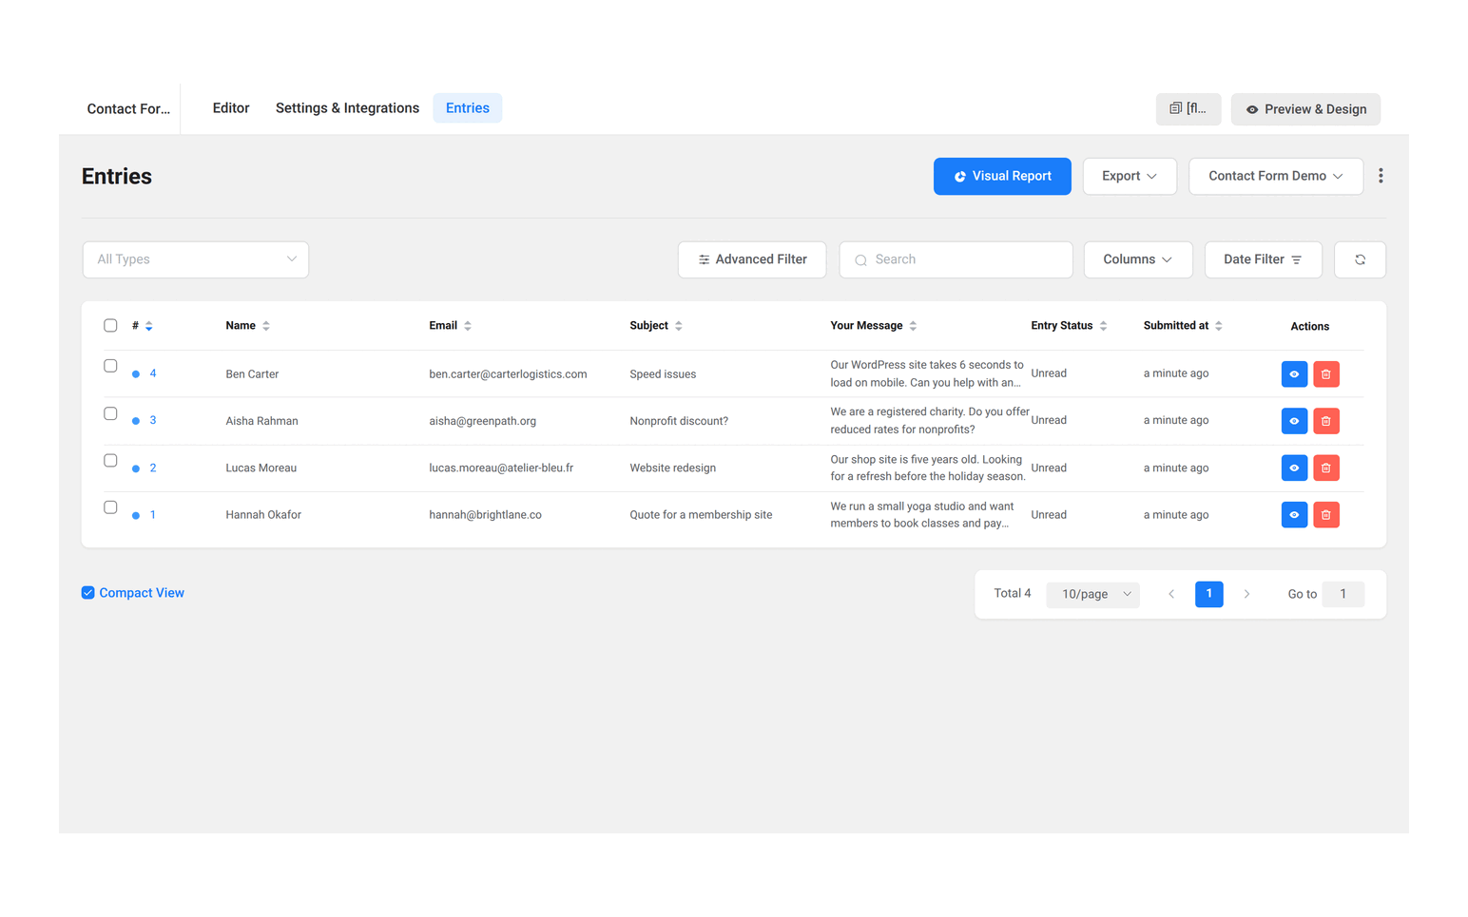Screen dimensions: 1468x917
Task: Click the Preview & Design button
Action: [x=1305, y=109]
